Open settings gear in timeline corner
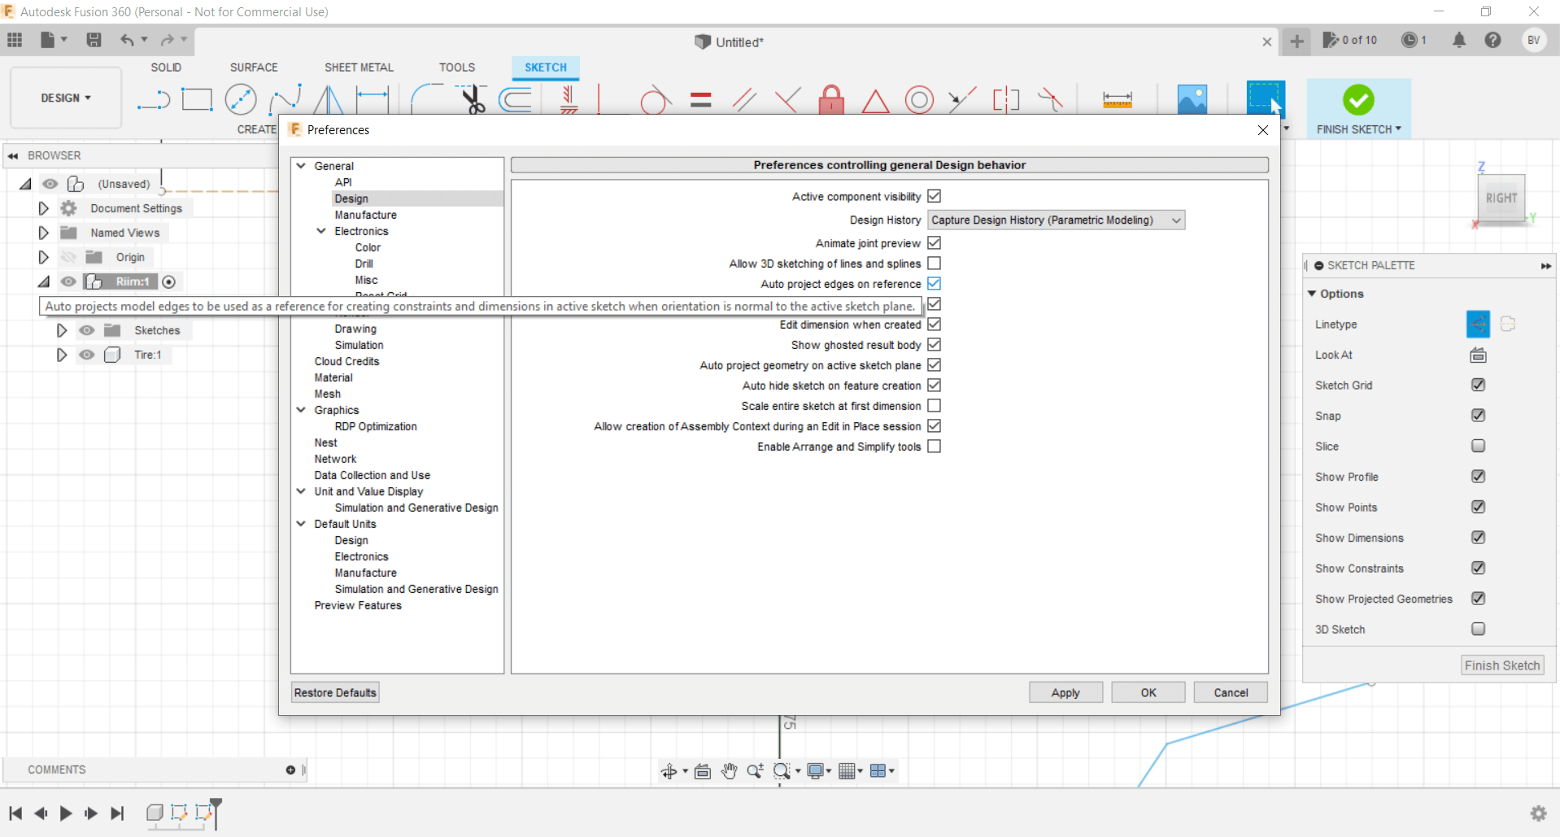1560x837 pixels. [1538, 813]
